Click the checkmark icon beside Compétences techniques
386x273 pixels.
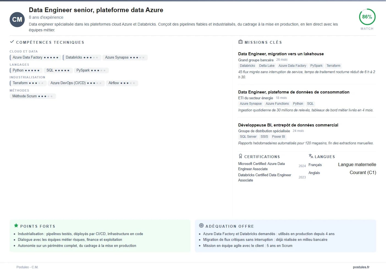12,42
